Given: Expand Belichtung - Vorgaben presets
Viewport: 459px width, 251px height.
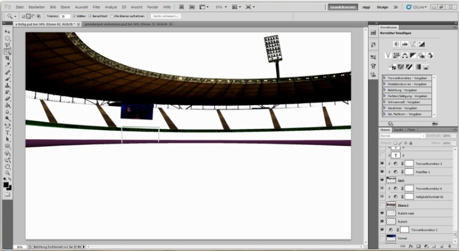Looking at the screenshot, I should [x=385, y=90].
